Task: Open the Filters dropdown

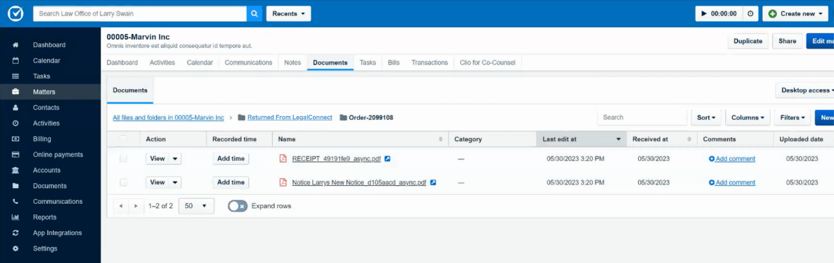Action: [792, 118]
